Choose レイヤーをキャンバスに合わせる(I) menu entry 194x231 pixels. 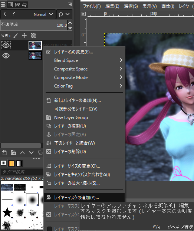[84, 175]
